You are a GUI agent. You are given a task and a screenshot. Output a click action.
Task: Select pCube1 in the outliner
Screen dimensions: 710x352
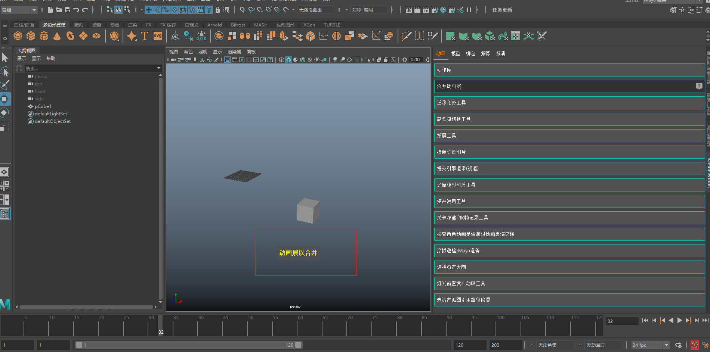(43, 106)
